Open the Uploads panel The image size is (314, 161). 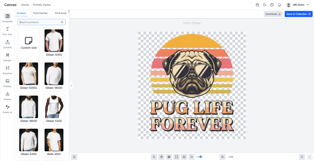(7, 44)
